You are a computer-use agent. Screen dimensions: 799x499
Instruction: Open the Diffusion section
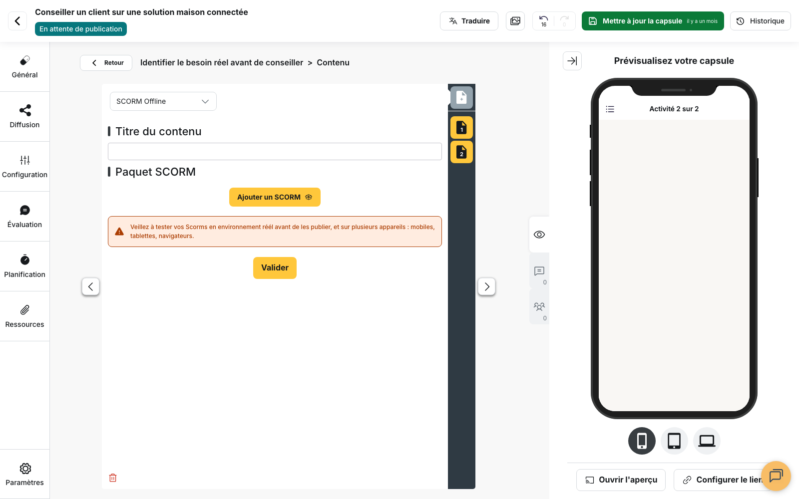(x=24, y=117)
